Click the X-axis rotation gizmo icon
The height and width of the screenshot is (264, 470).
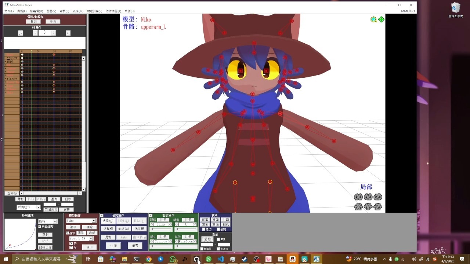[358, 197]
